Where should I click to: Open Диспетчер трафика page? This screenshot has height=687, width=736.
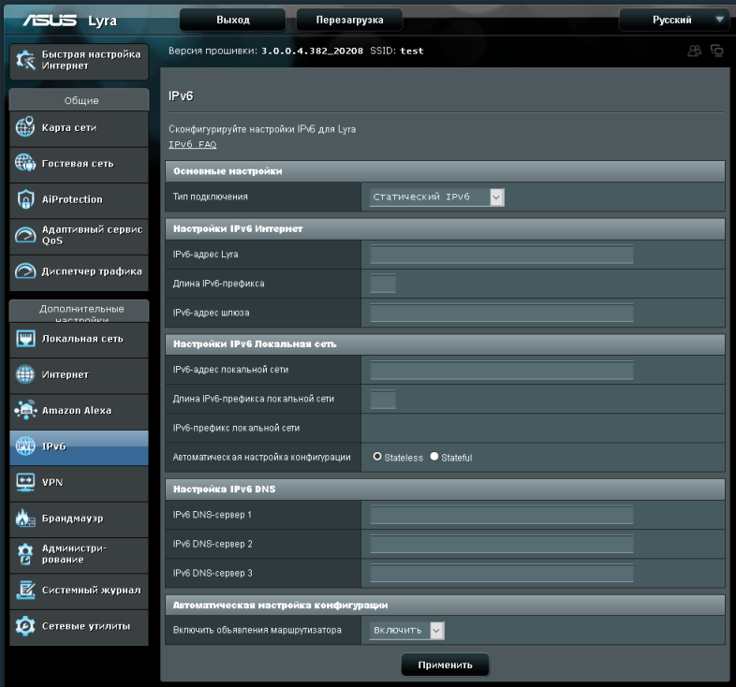(x=79, y=271)
